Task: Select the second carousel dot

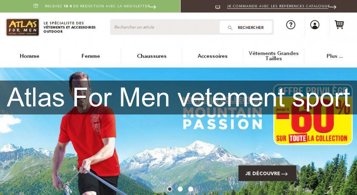Action: point(180,189)
